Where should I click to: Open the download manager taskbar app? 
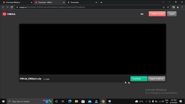pos(96,101)
